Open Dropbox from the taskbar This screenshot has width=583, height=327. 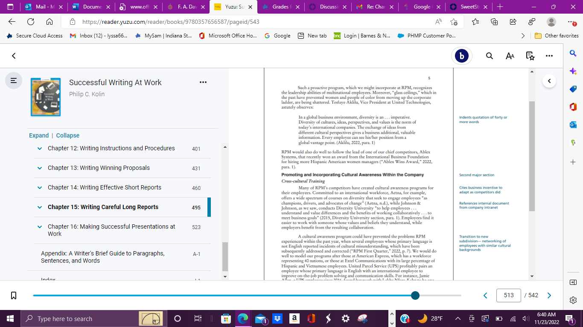pyautogui.click(x=277, y=318)
